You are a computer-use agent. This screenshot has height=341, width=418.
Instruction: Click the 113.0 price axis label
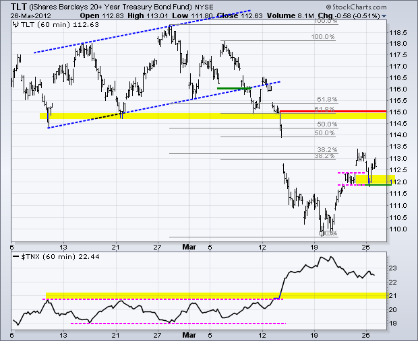[x=398, y=158]
